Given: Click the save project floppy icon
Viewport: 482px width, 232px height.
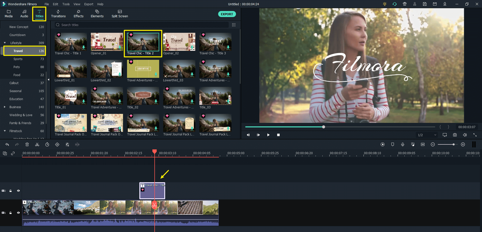Looking at the screenshot, I should click(x=425, y=4).
